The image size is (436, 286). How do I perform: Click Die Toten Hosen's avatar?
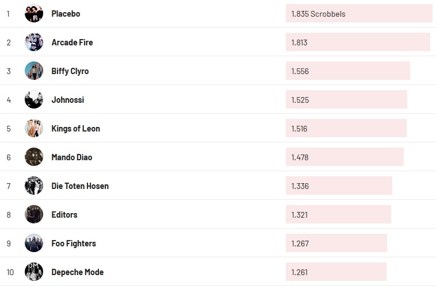(34, 185)
